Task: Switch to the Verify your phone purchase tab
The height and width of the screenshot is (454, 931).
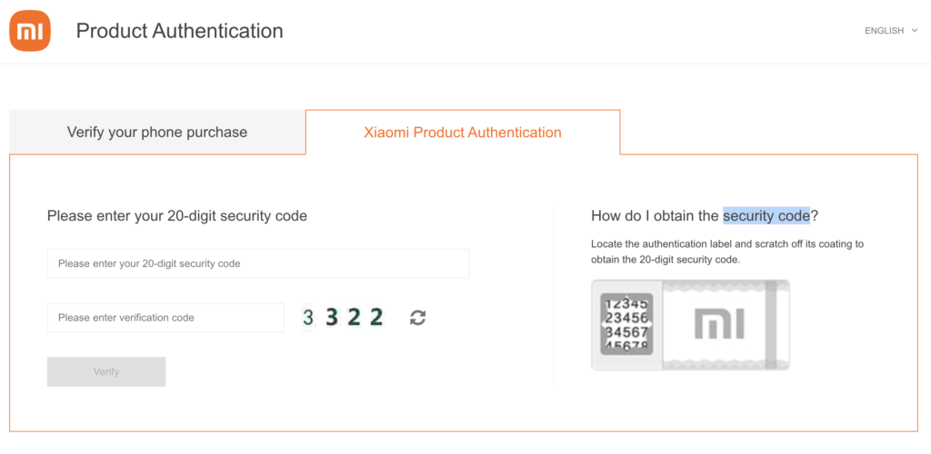Action: click(157, 133)
